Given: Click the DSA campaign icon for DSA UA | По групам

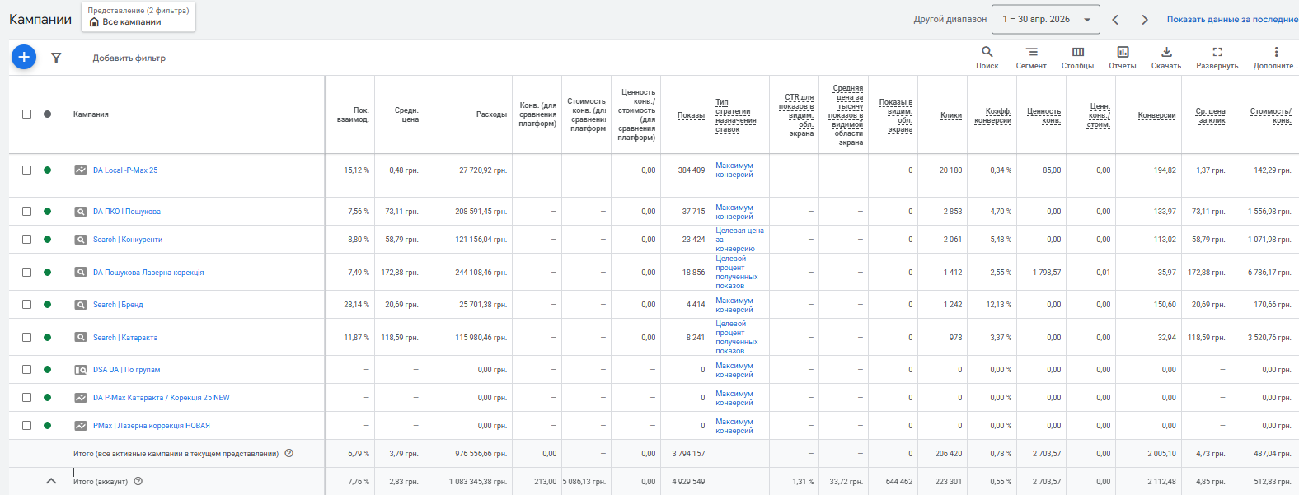Looking at the screenshot, I should (81, 370).
